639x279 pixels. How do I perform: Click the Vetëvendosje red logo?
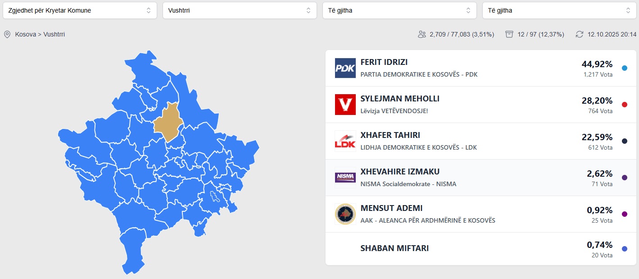[x=345, y=105]
